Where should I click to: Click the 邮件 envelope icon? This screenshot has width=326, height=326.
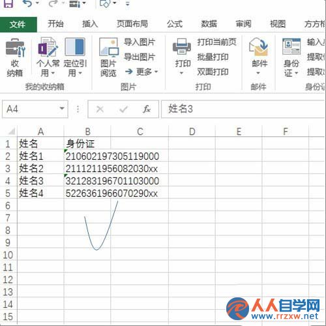click(258, 46)
